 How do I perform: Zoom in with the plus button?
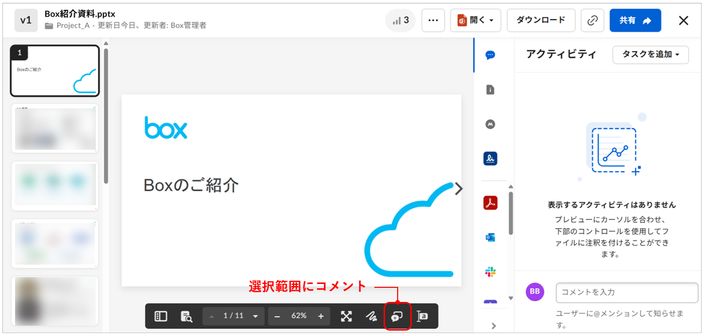click(x=321, y=316)
